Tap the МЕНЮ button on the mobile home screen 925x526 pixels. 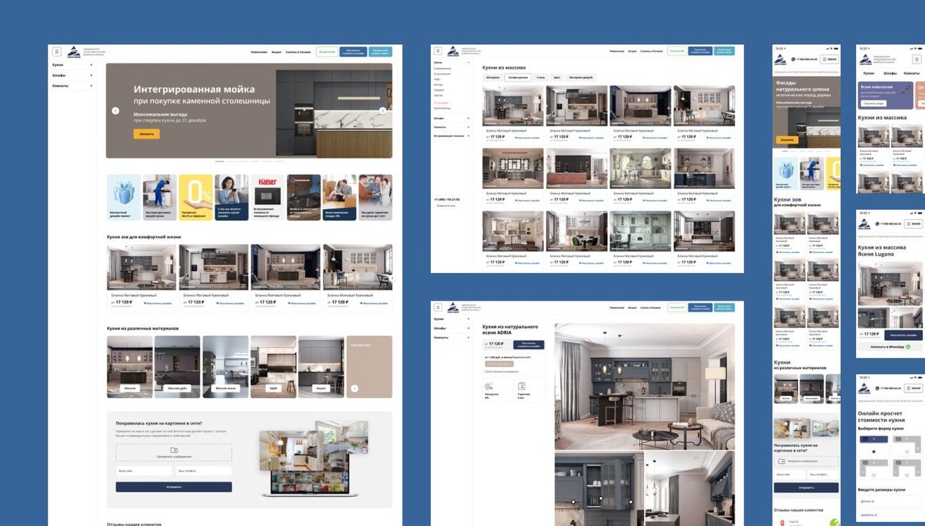coord(829,59)
